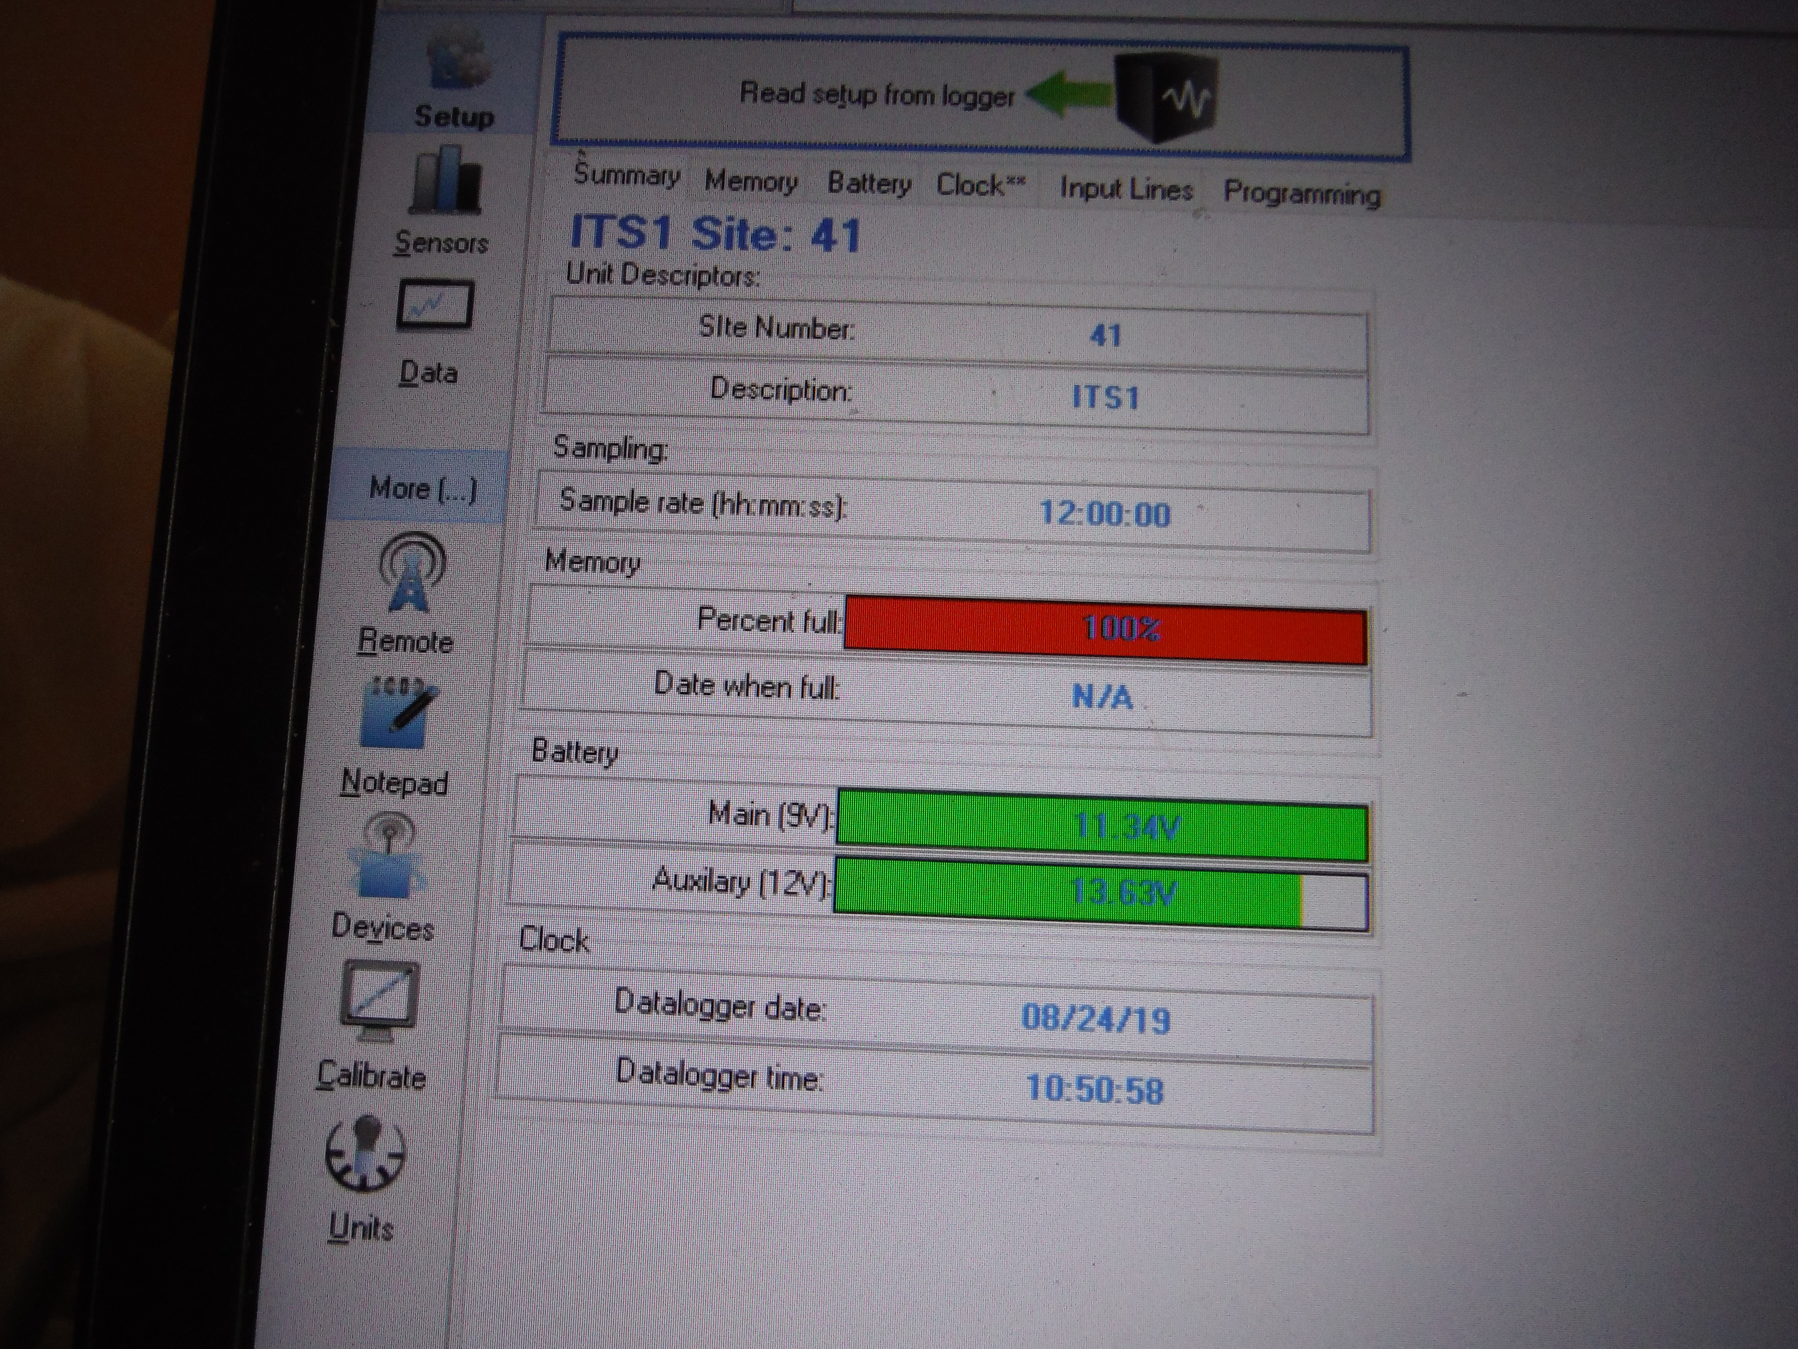Launch the Notepad pencil icon

click(x=398, y=713)
